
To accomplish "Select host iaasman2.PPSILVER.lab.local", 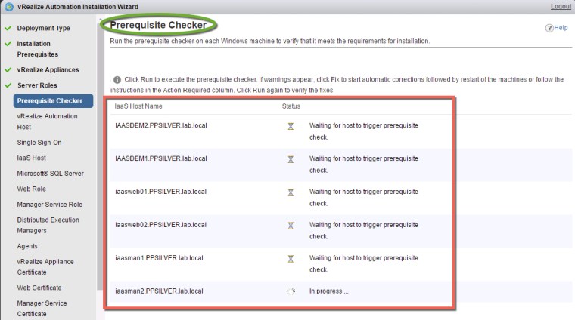I will (159, 291).
